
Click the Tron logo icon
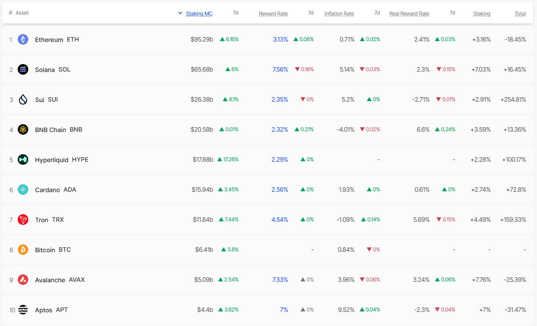pyautogui.click(x=23, y=220)
